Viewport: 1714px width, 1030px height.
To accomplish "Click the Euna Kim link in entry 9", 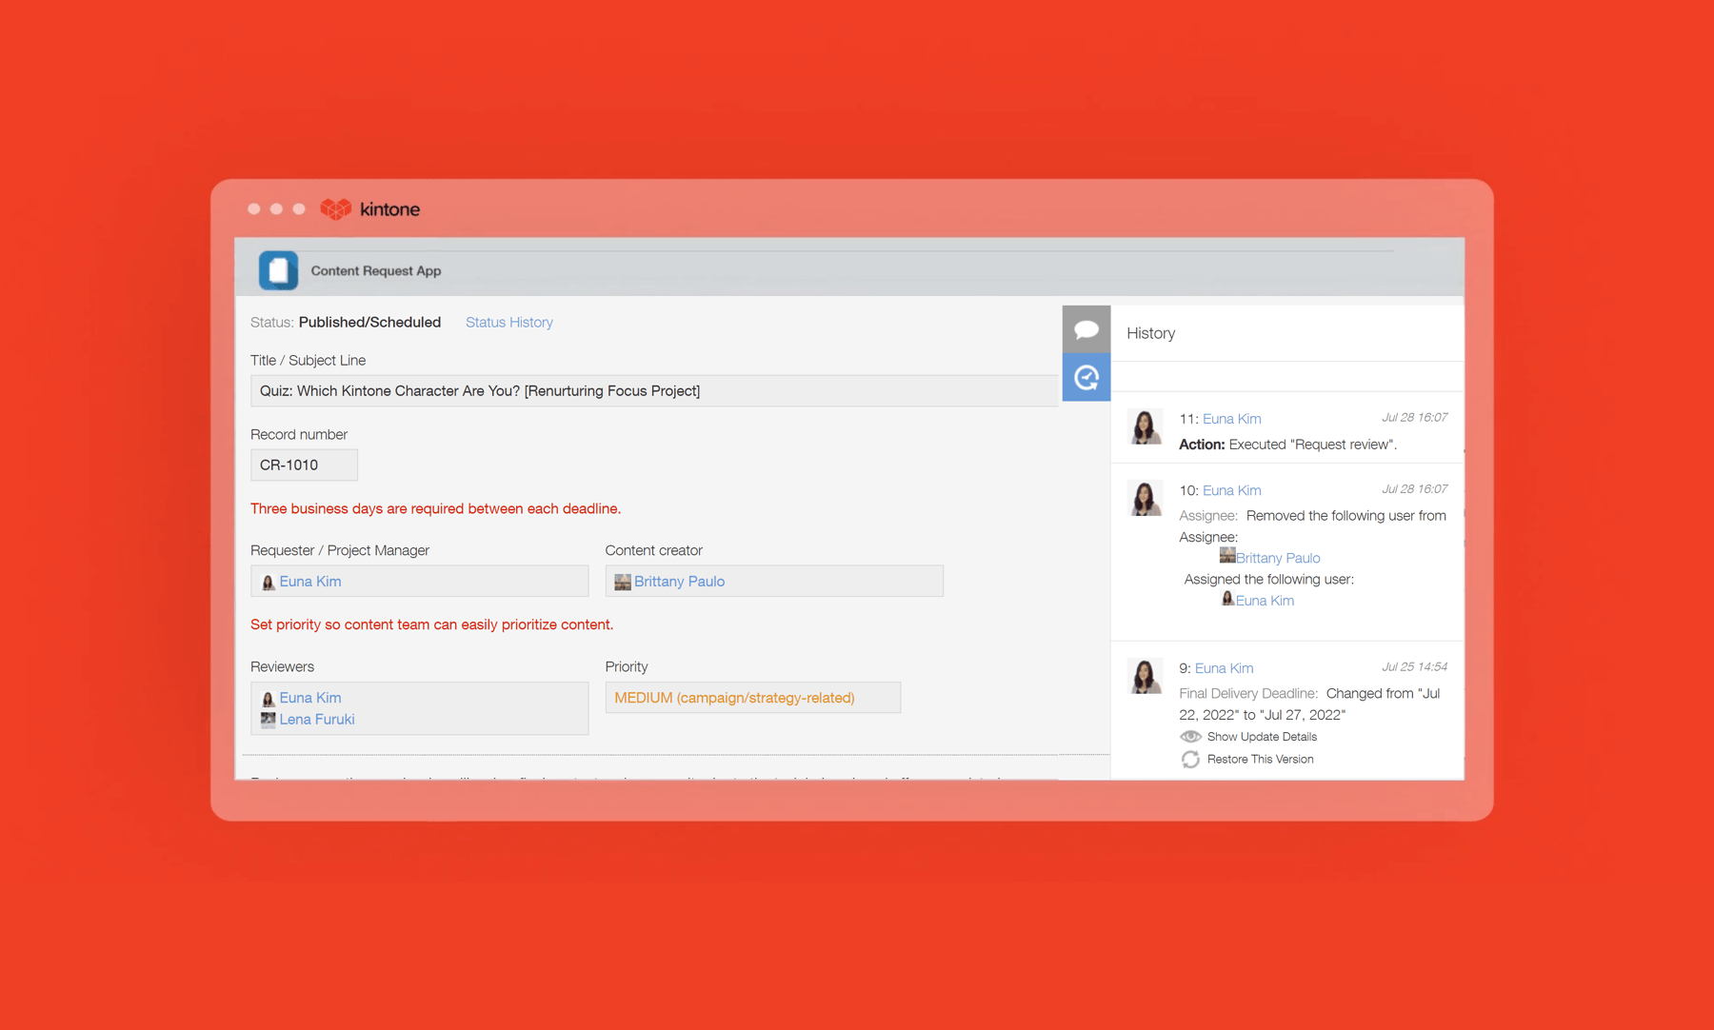I will pos(1224,667).
